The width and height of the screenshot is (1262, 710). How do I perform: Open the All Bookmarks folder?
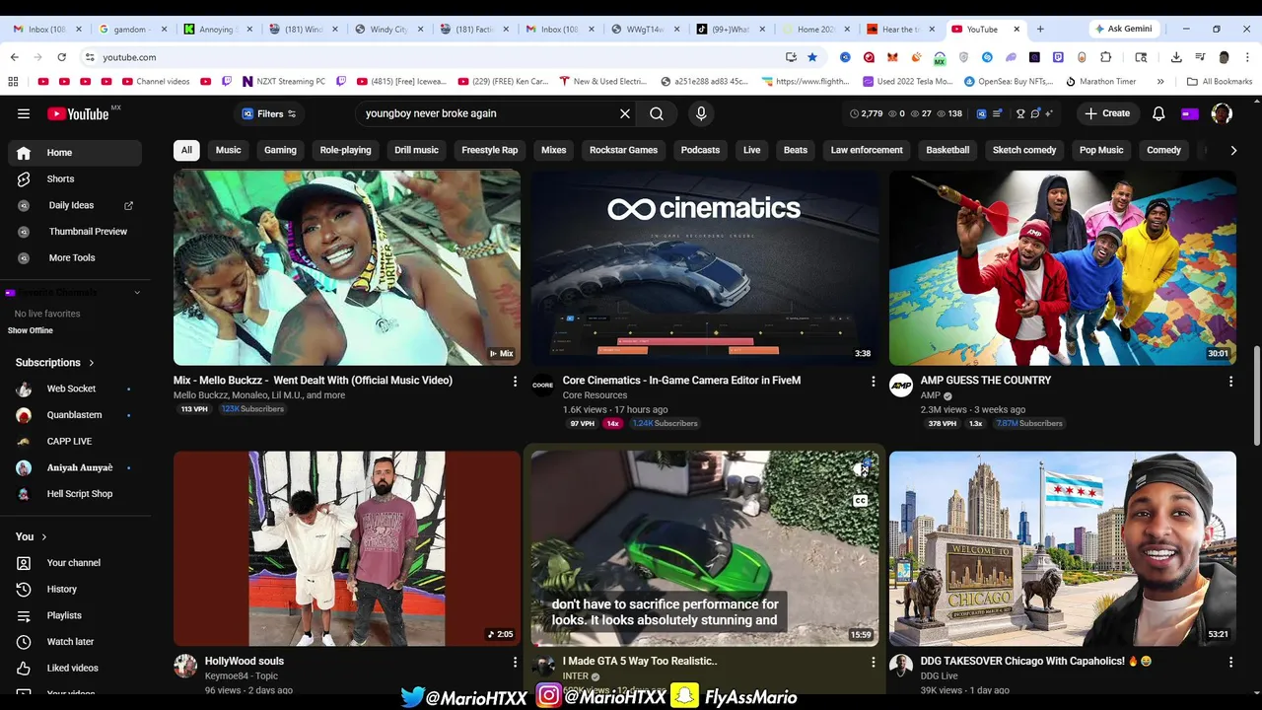[1220, 82]
